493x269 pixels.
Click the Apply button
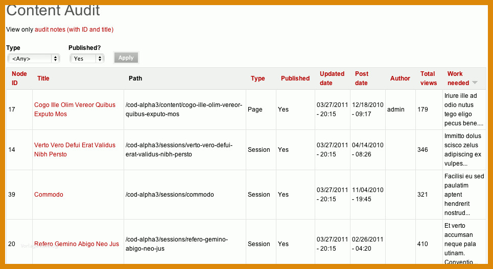pyautogui.click(x=126, y=58)
